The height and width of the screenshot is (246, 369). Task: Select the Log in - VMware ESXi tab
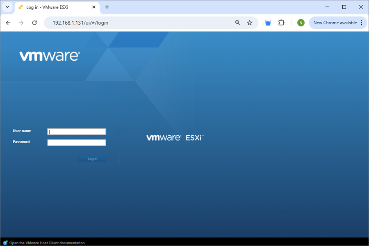[57, 7]
